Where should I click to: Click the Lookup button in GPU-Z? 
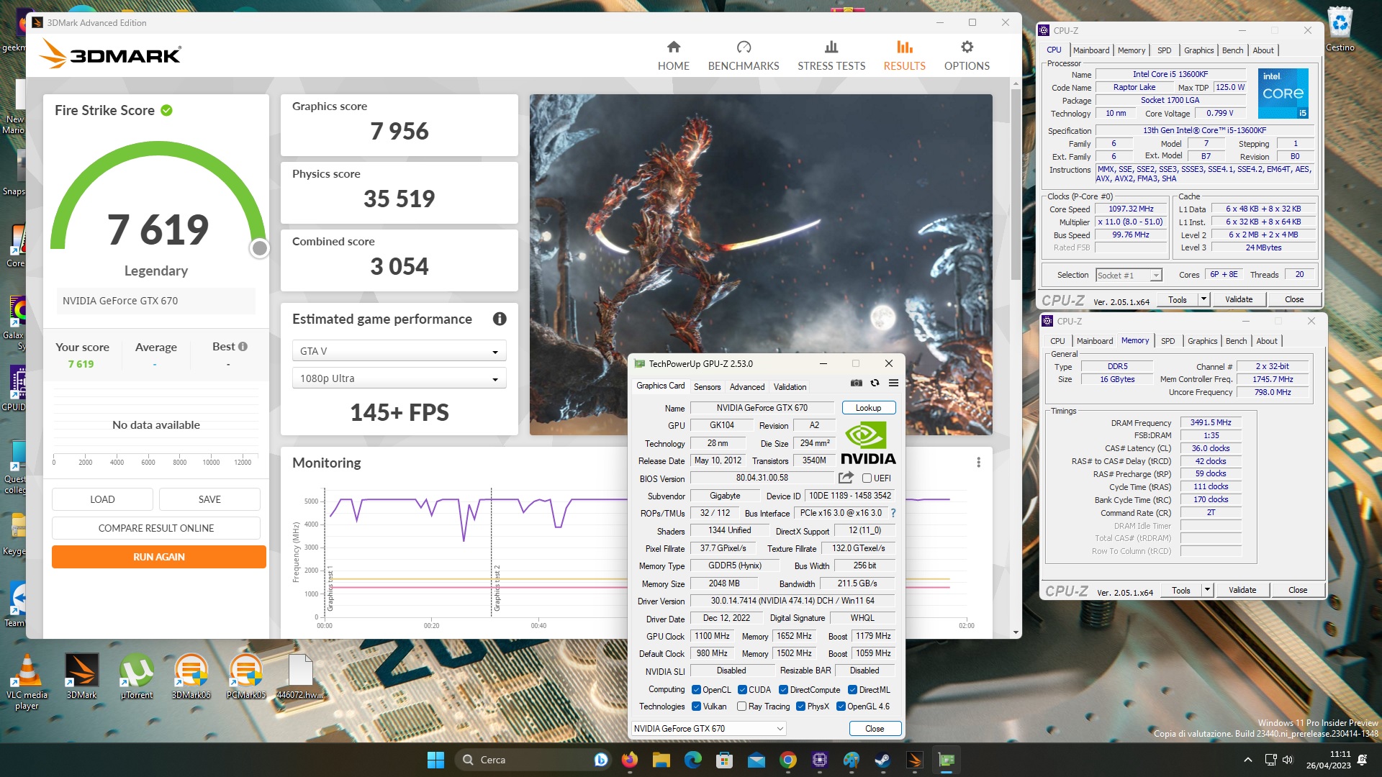point(868,408)
